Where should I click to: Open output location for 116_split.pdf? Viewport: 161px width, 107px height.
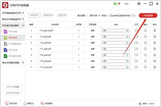click(x=145, y=43)
